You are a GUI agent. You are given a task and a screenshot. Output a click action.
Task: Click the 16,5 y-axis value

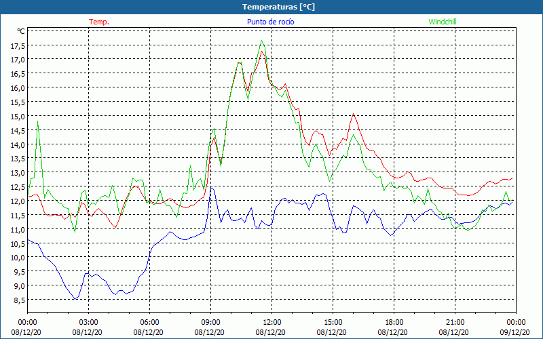coord(18,74)
